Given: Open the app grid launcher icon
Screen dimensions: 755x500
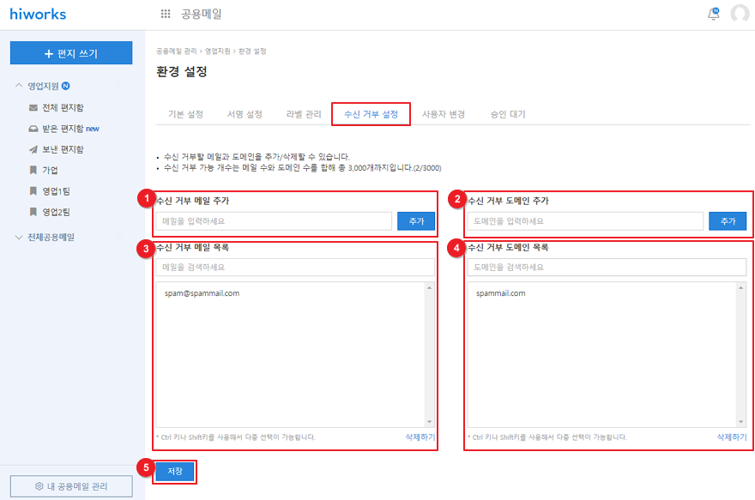Looking at the screenshot, I should 166,14.
